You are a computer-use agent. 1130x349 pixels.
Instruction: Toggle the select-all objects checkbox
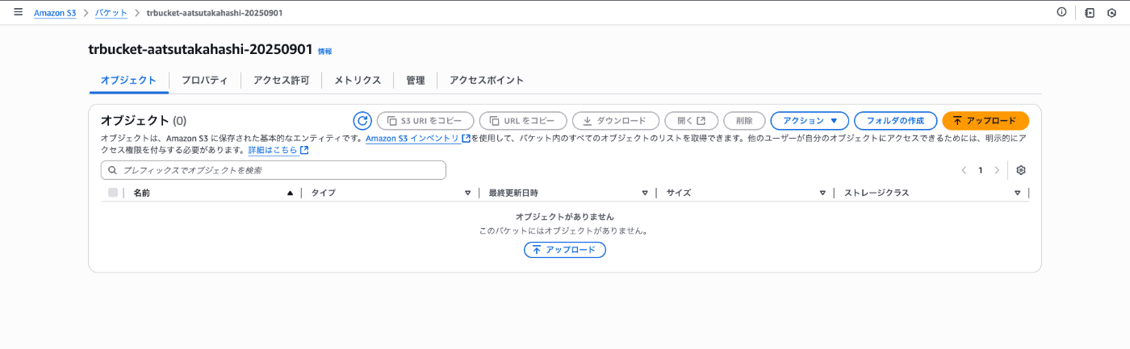click(113, 193)
